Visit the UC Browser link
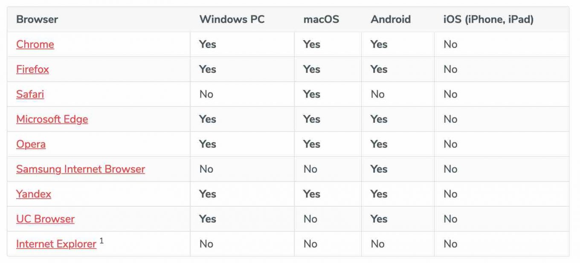The height and width of the screenshot is (263, 580). 45,219
